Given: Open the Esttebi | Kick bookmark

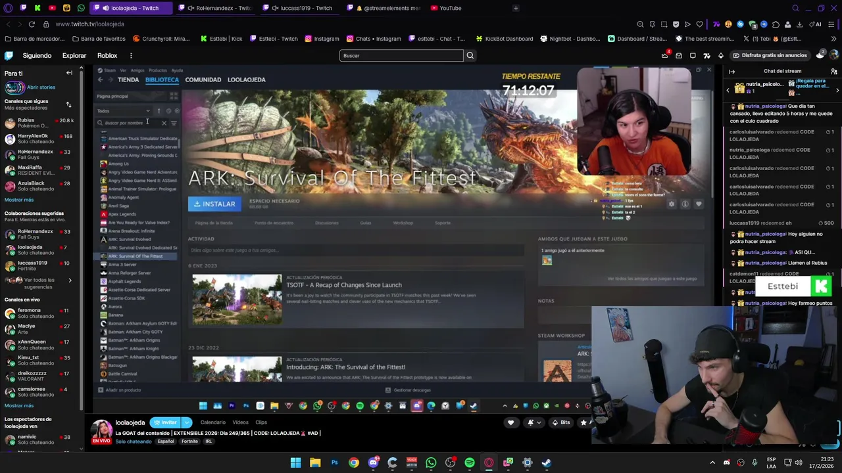Looking at the screenshot, I should (221, 39).
